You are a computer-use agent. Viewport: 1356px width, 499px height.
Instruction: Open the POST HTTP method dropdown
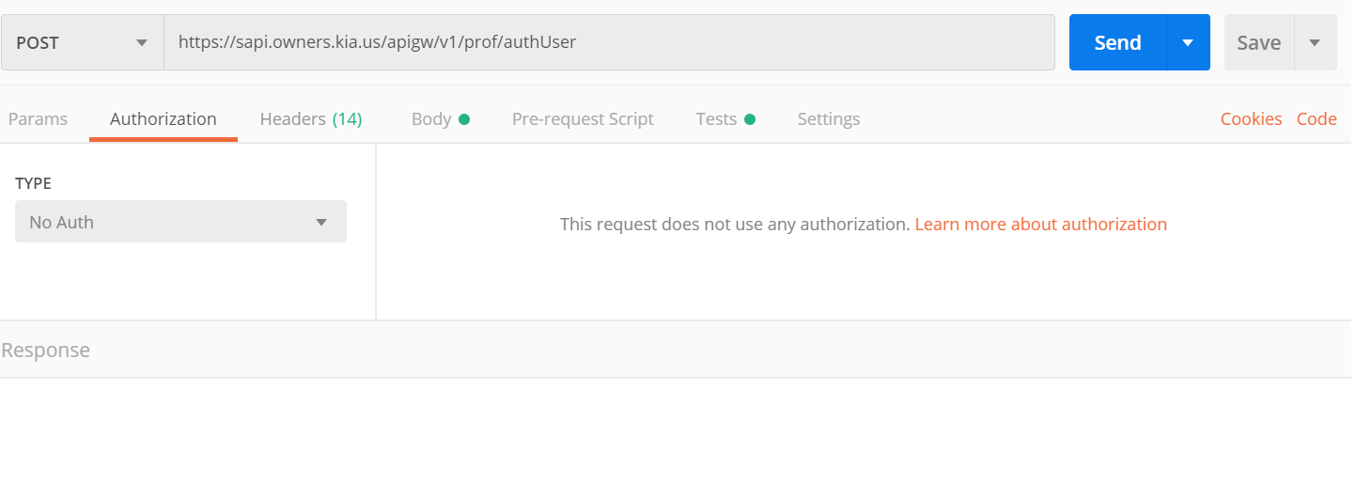click(x=83, y=42)
